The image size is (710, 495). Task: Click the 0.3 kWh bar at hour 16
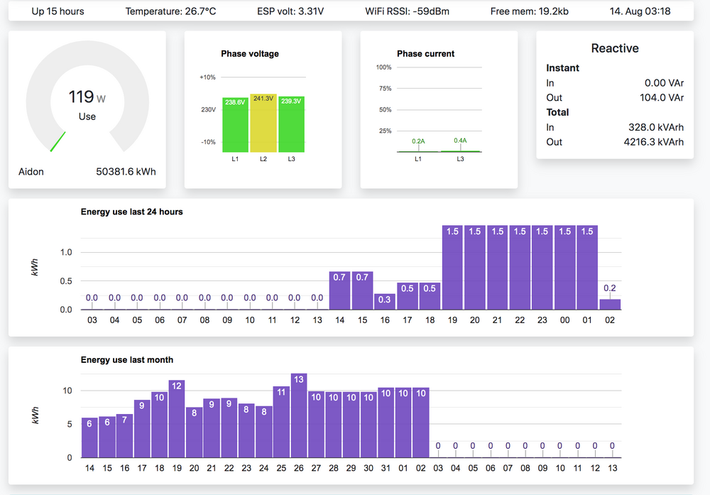coord(385,302)
